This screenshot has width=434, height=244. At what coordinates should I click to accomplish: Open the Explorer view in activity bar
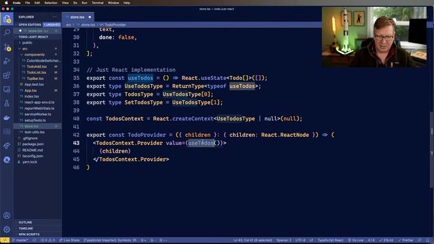(7, 19)
